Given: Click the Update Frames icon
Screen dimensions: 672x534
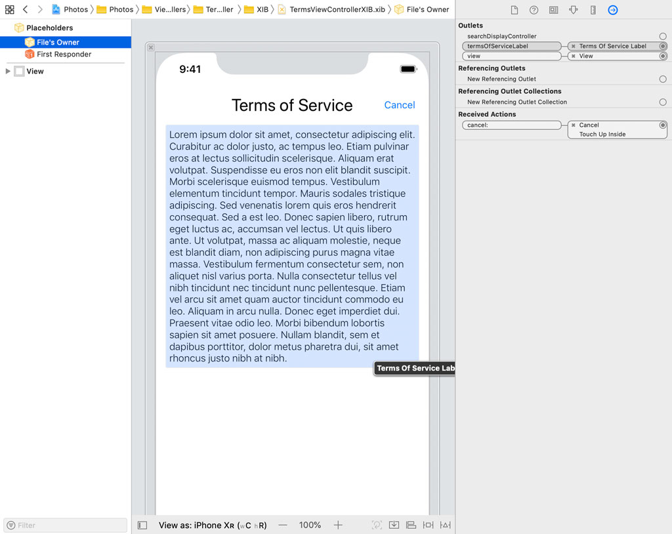Looking at the screenshot, I should (377, 525).
